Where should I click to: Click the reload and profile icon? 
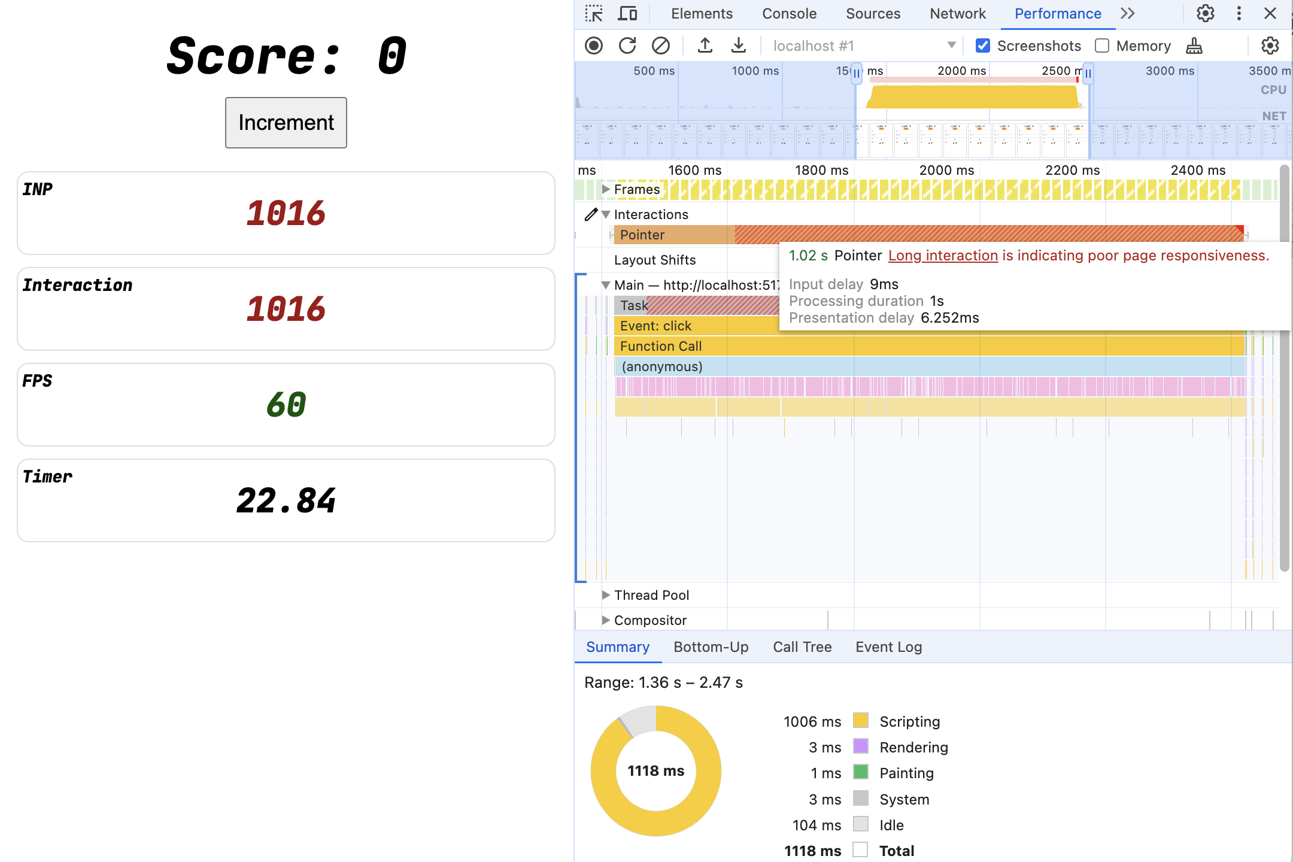[626, 44]
